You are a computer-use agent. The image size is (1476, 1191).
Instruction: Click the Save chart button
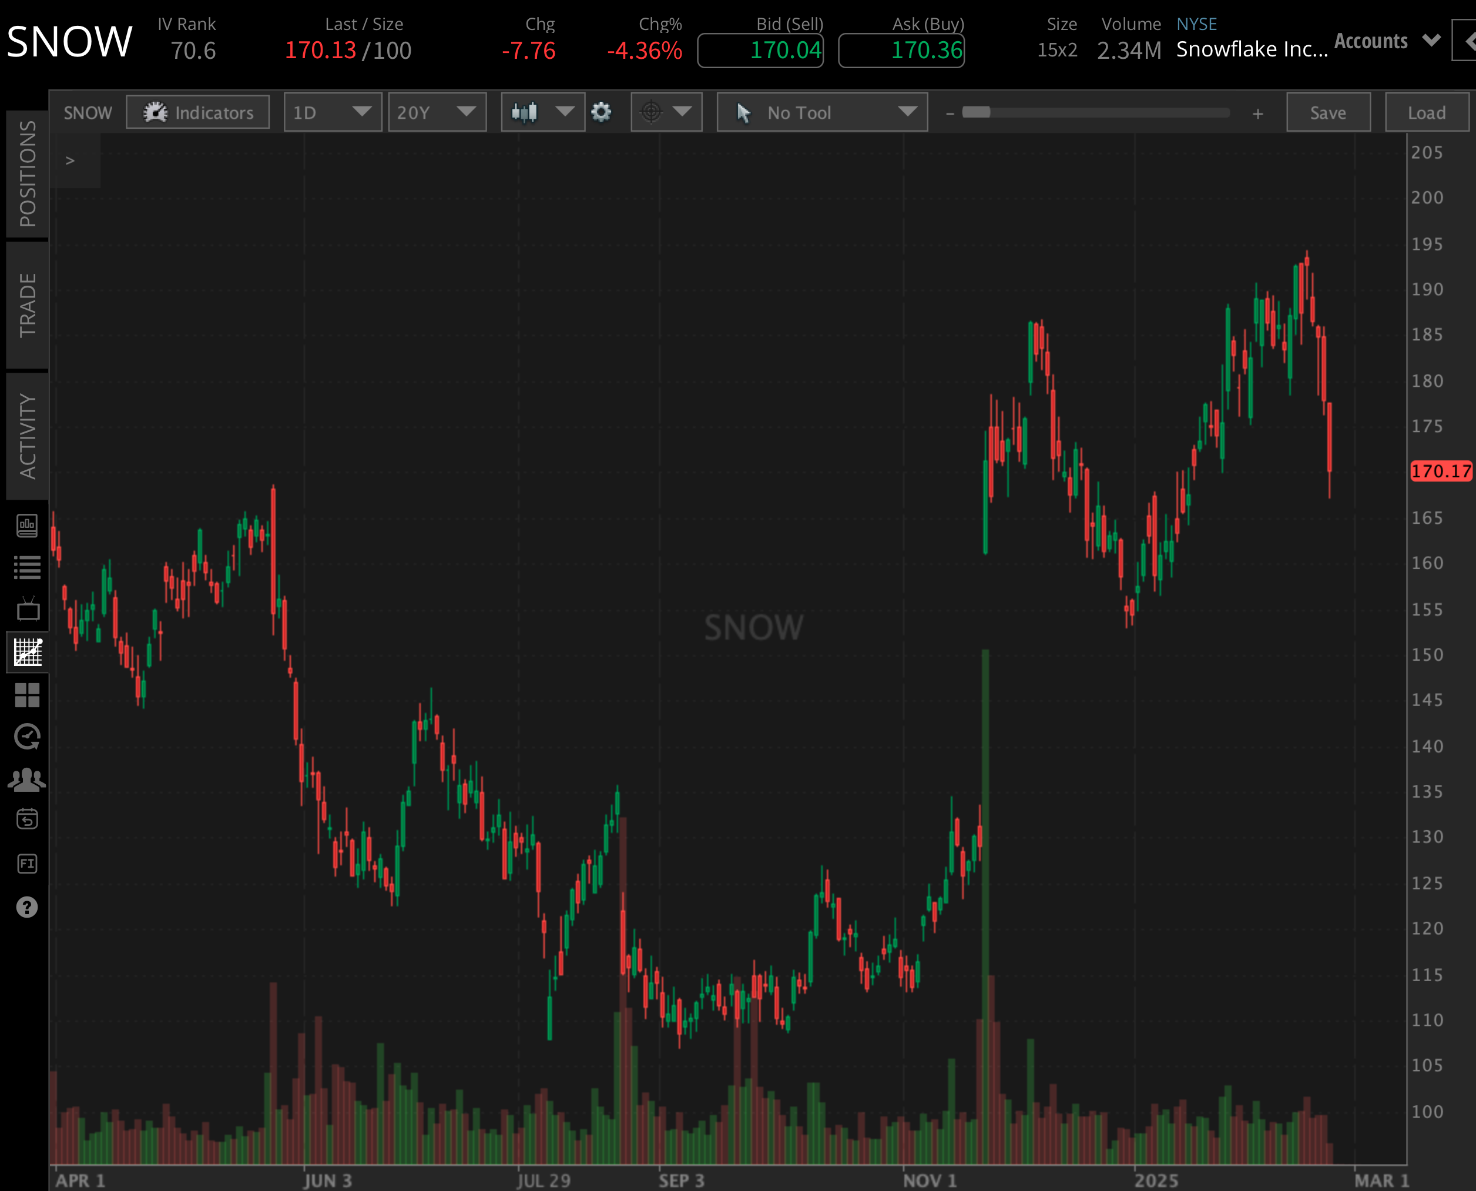1328,112
